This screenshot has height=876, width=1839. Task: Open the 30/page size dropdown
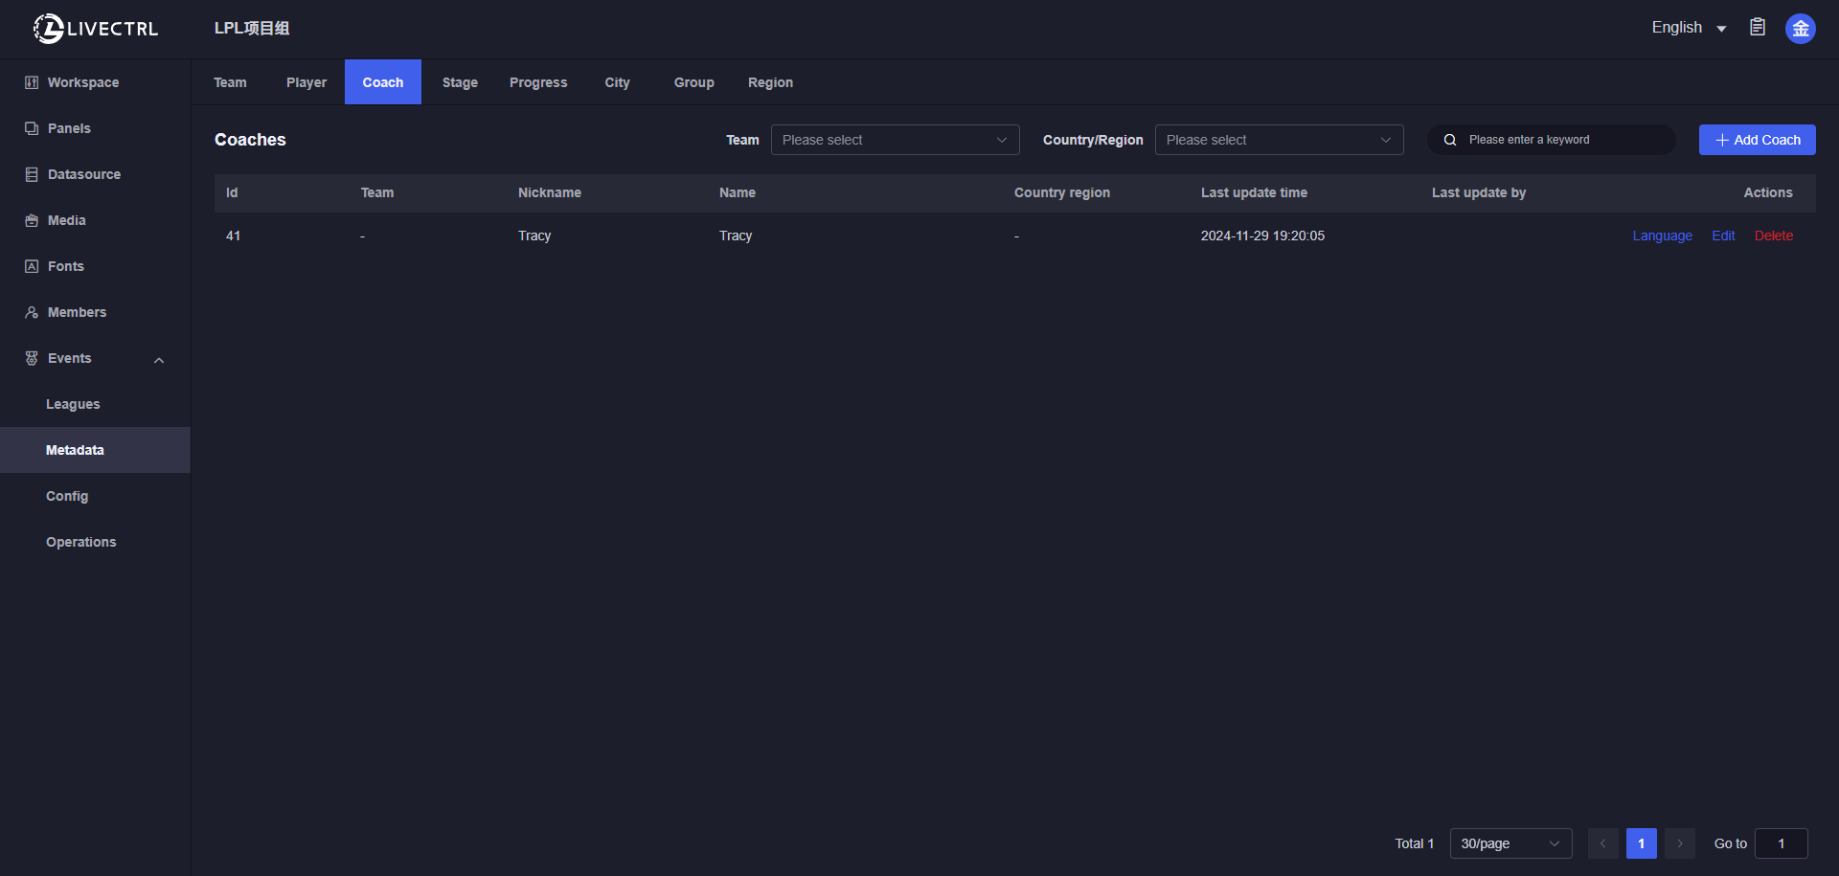tap(1510, 843)
